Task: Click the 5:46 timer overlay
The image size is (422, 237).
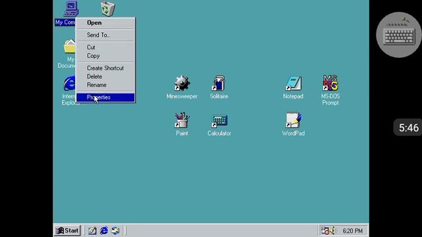Action: click(409, 127)
